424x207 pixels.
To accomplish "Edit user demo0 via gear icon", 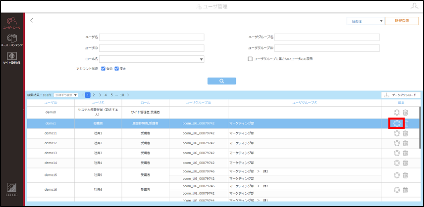I will pos(397,113).
